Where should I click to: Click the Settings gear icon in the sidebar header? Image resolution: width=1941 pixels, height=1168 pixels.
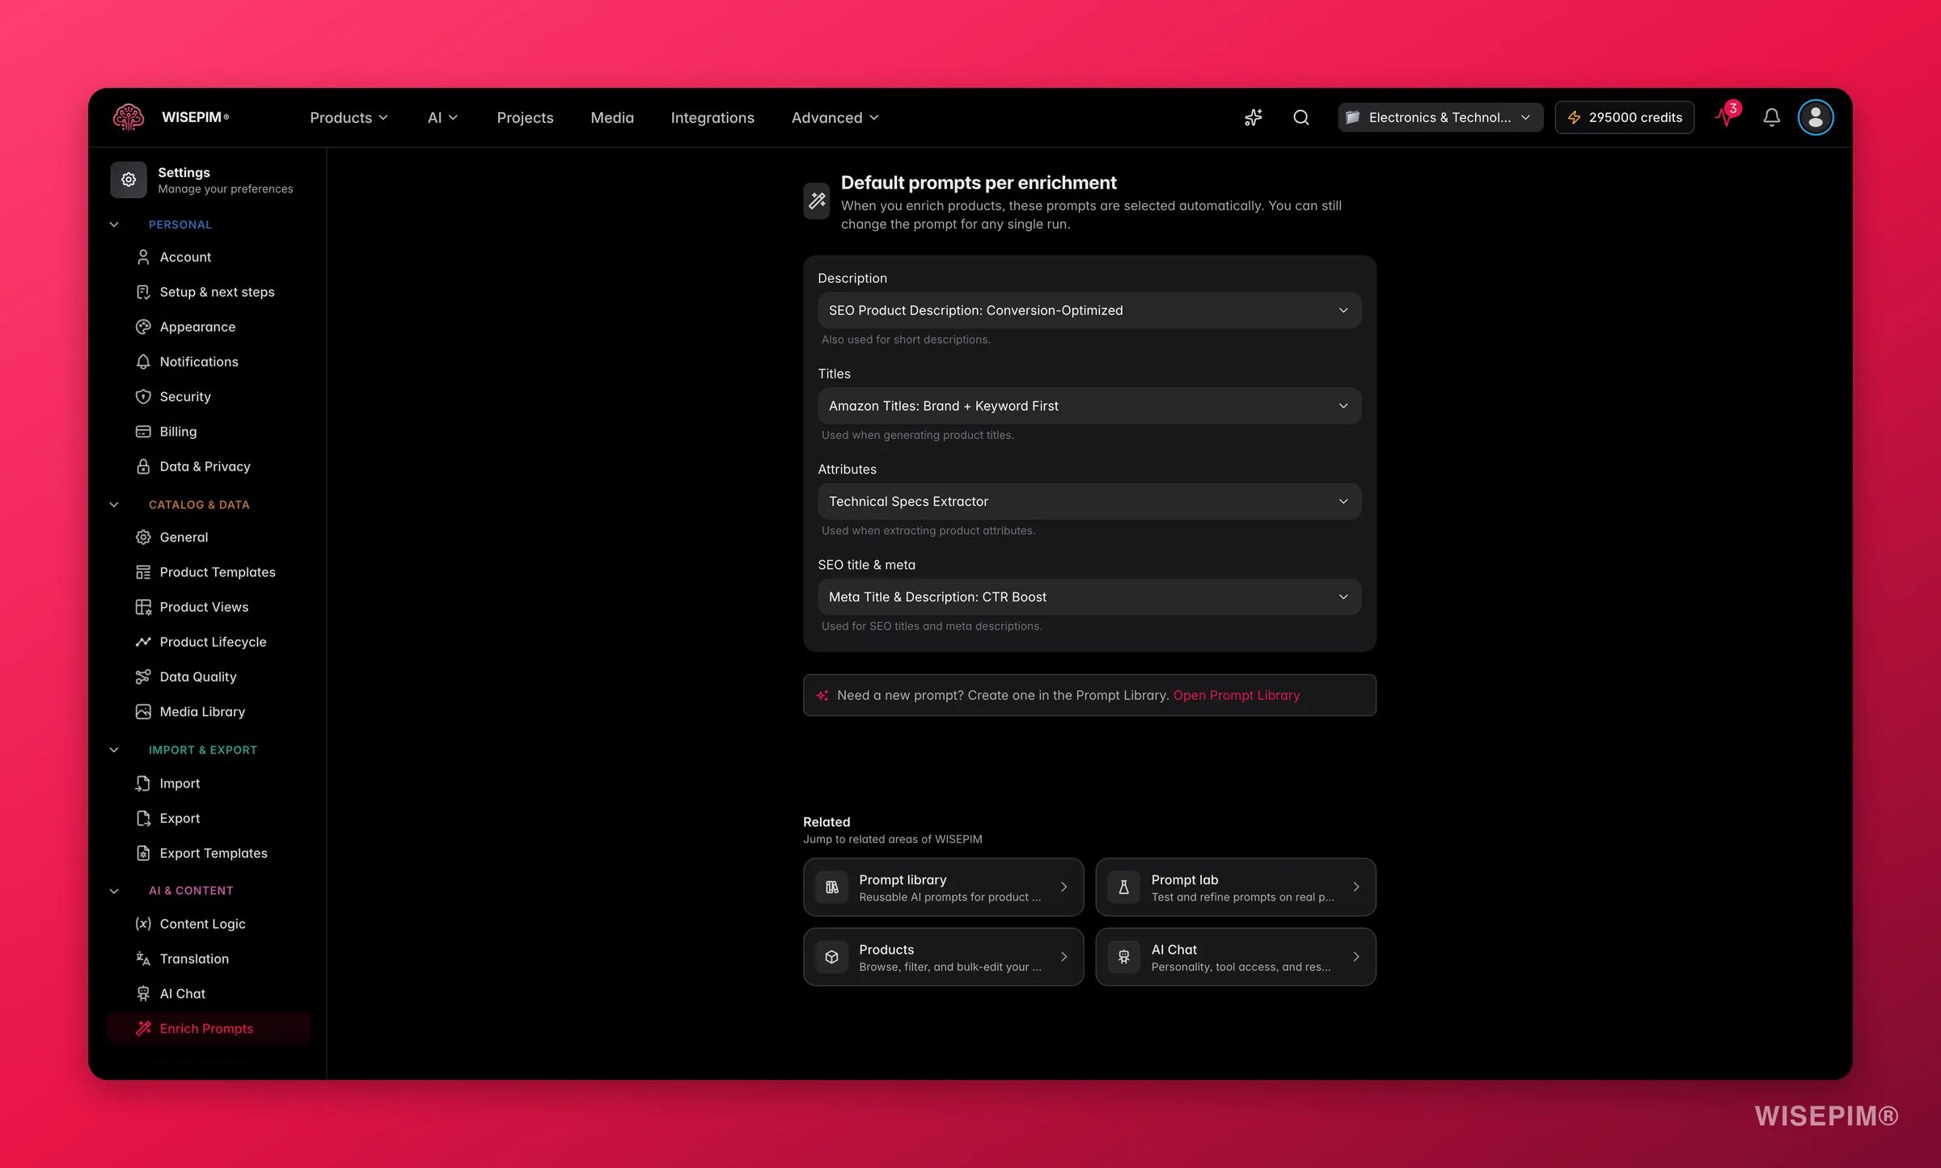click(129, 179)
